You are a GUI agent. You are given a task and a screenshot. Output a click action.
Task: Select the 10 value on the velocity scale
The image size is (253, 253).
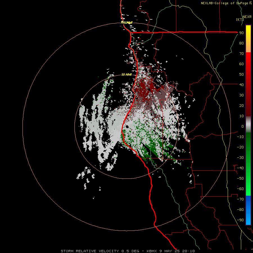coord(241,116)
